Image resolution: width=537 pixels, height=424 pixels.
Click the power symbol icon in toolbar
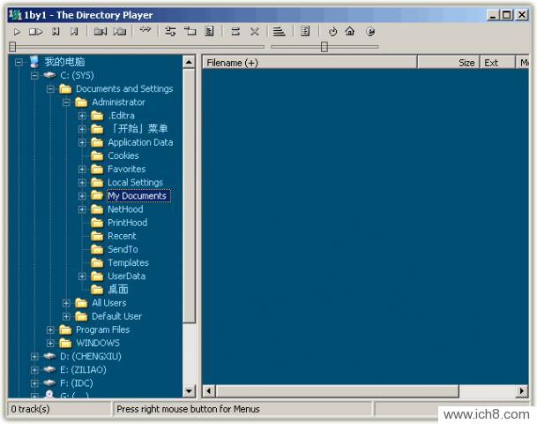click(x=332, y=31)
